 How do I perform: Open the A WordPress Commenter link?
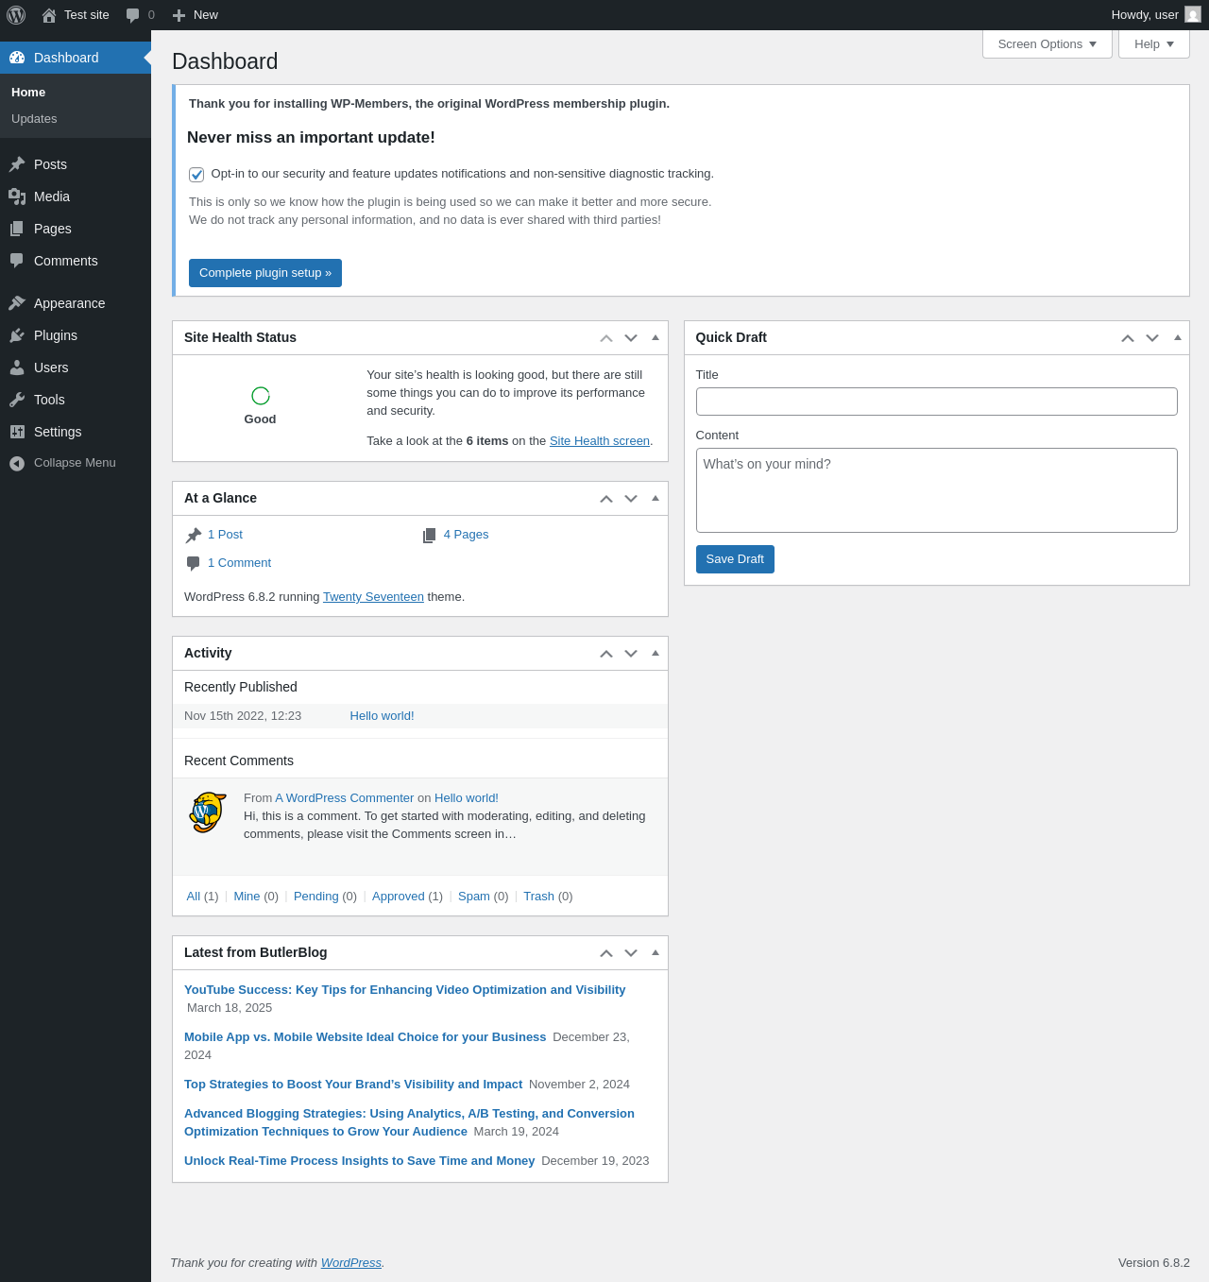coord(345,798)
